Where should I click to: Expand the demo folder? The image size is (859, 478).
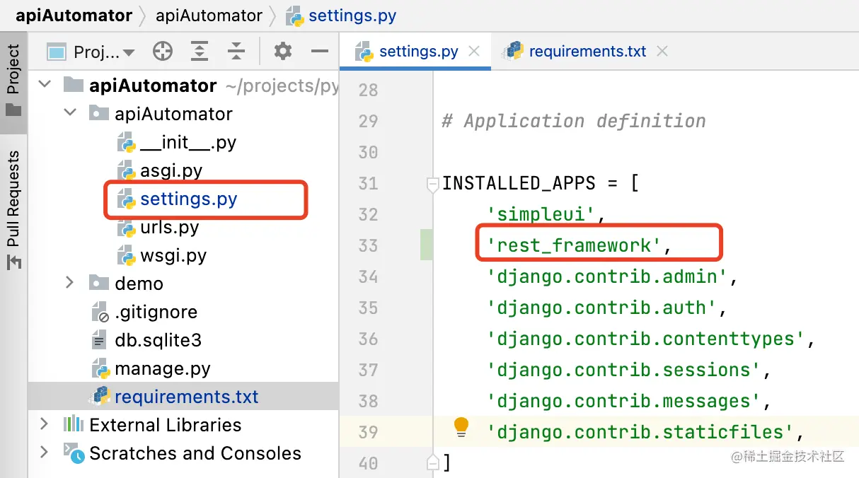point(69,283)
